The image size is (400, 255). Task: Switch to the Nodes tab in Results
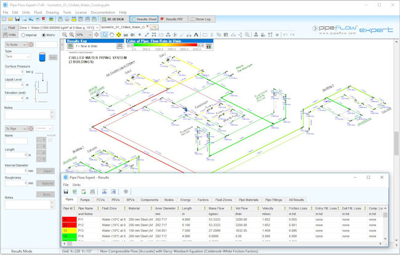click(169, 200)
